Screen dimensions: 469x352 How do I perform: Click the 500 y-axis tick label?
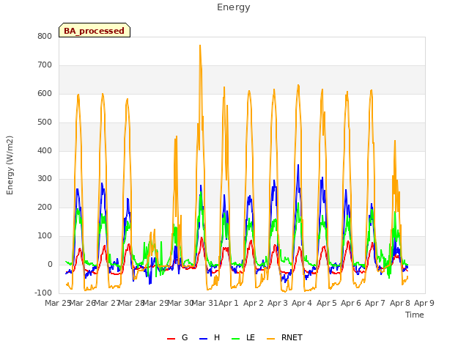click(45, 122)
